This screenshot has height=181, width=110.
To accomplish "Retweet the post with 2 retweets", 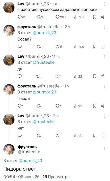I will 40,17.
